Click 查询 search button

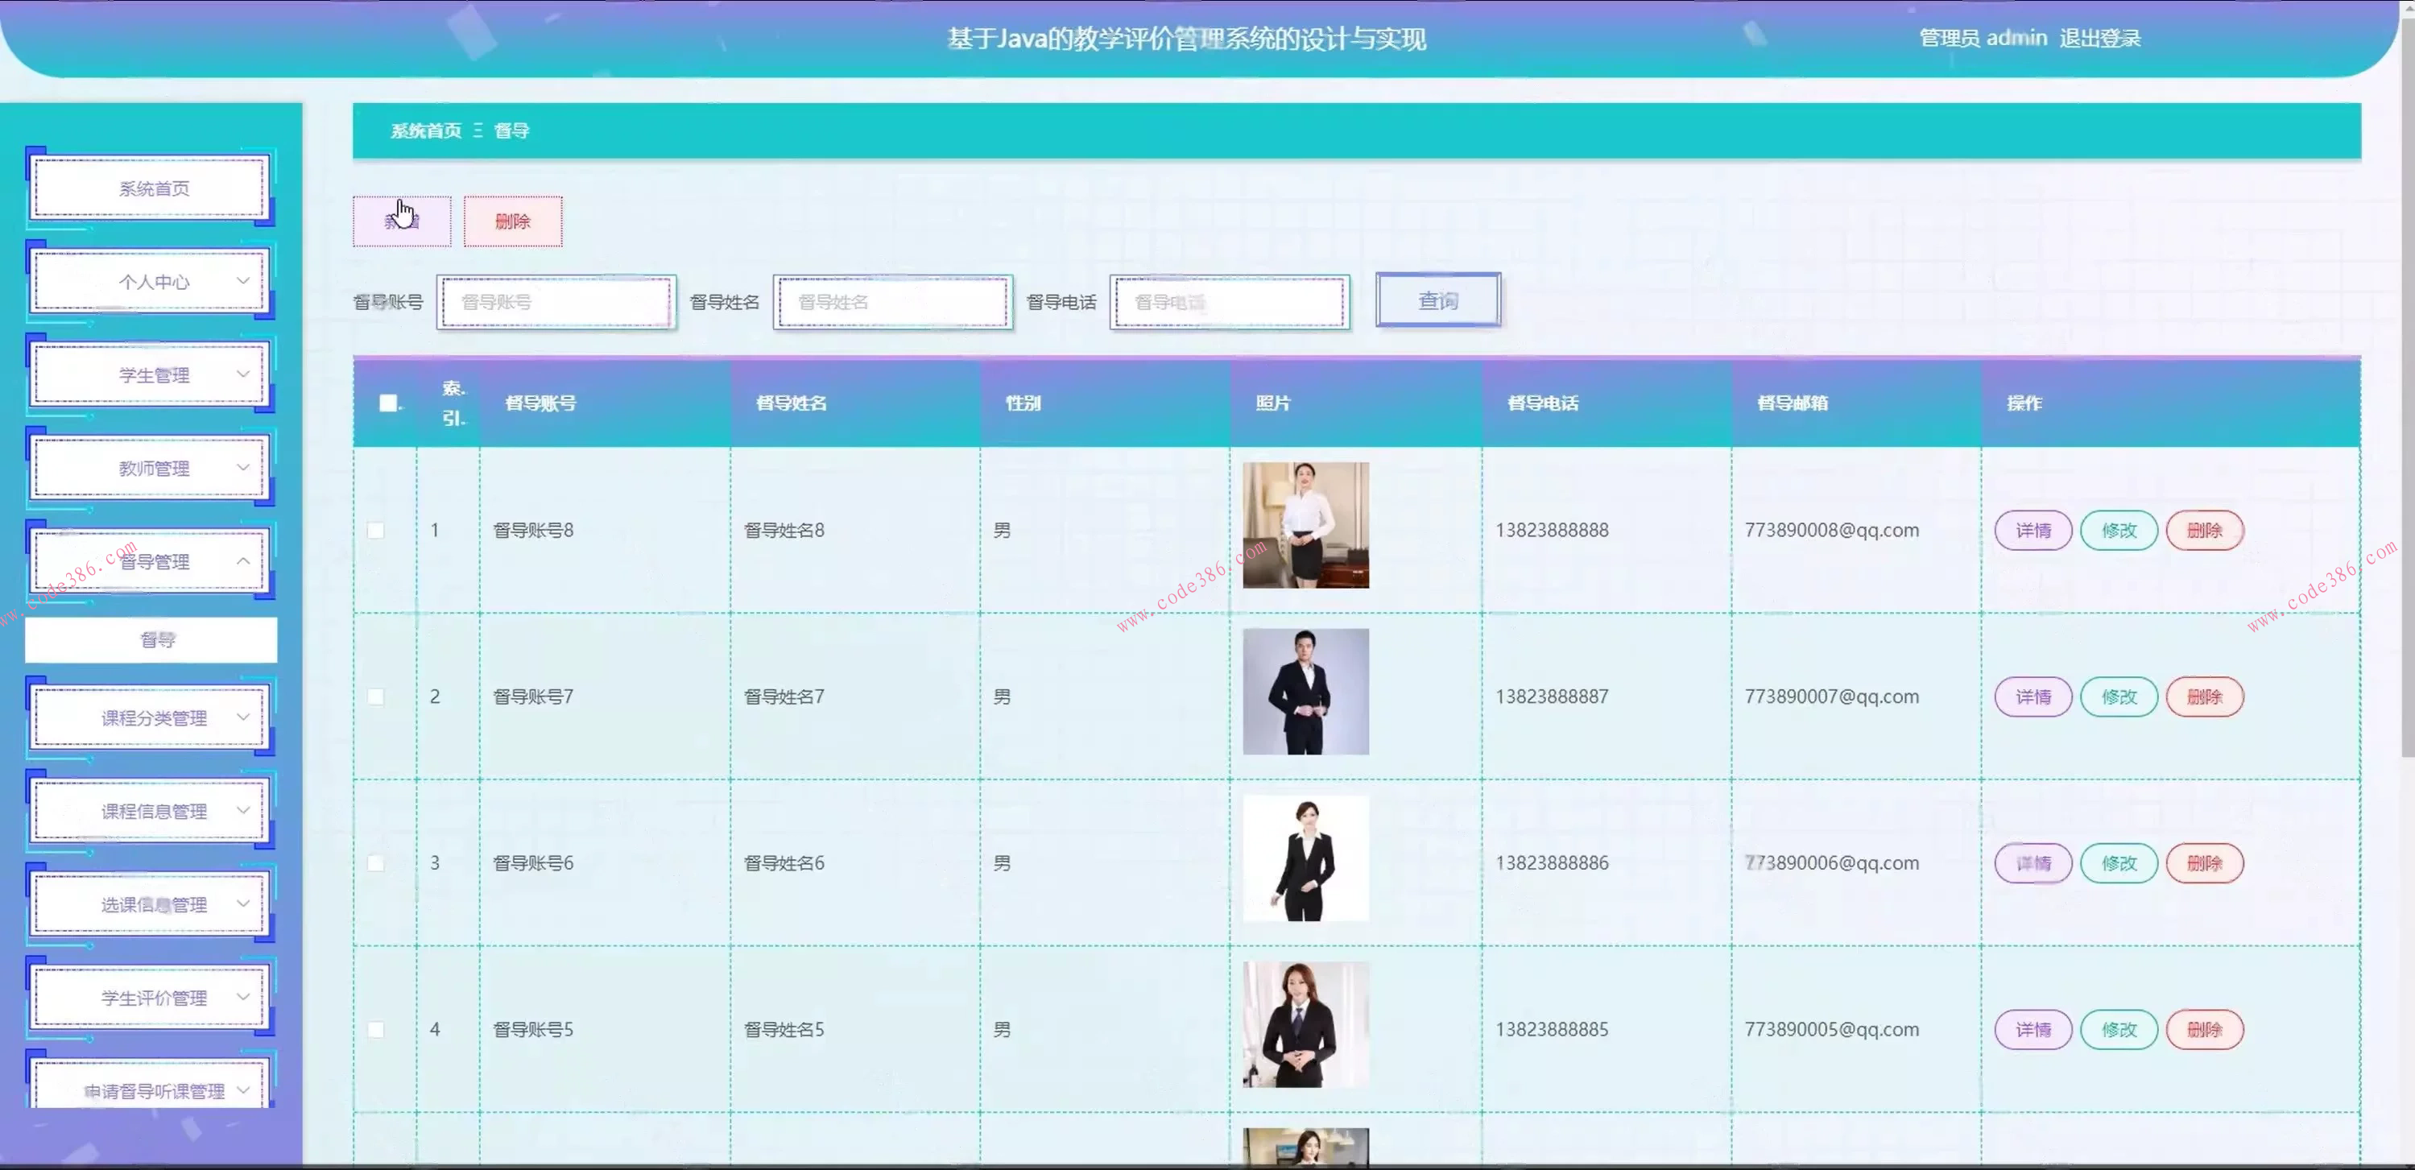(x=1437, y=301)
